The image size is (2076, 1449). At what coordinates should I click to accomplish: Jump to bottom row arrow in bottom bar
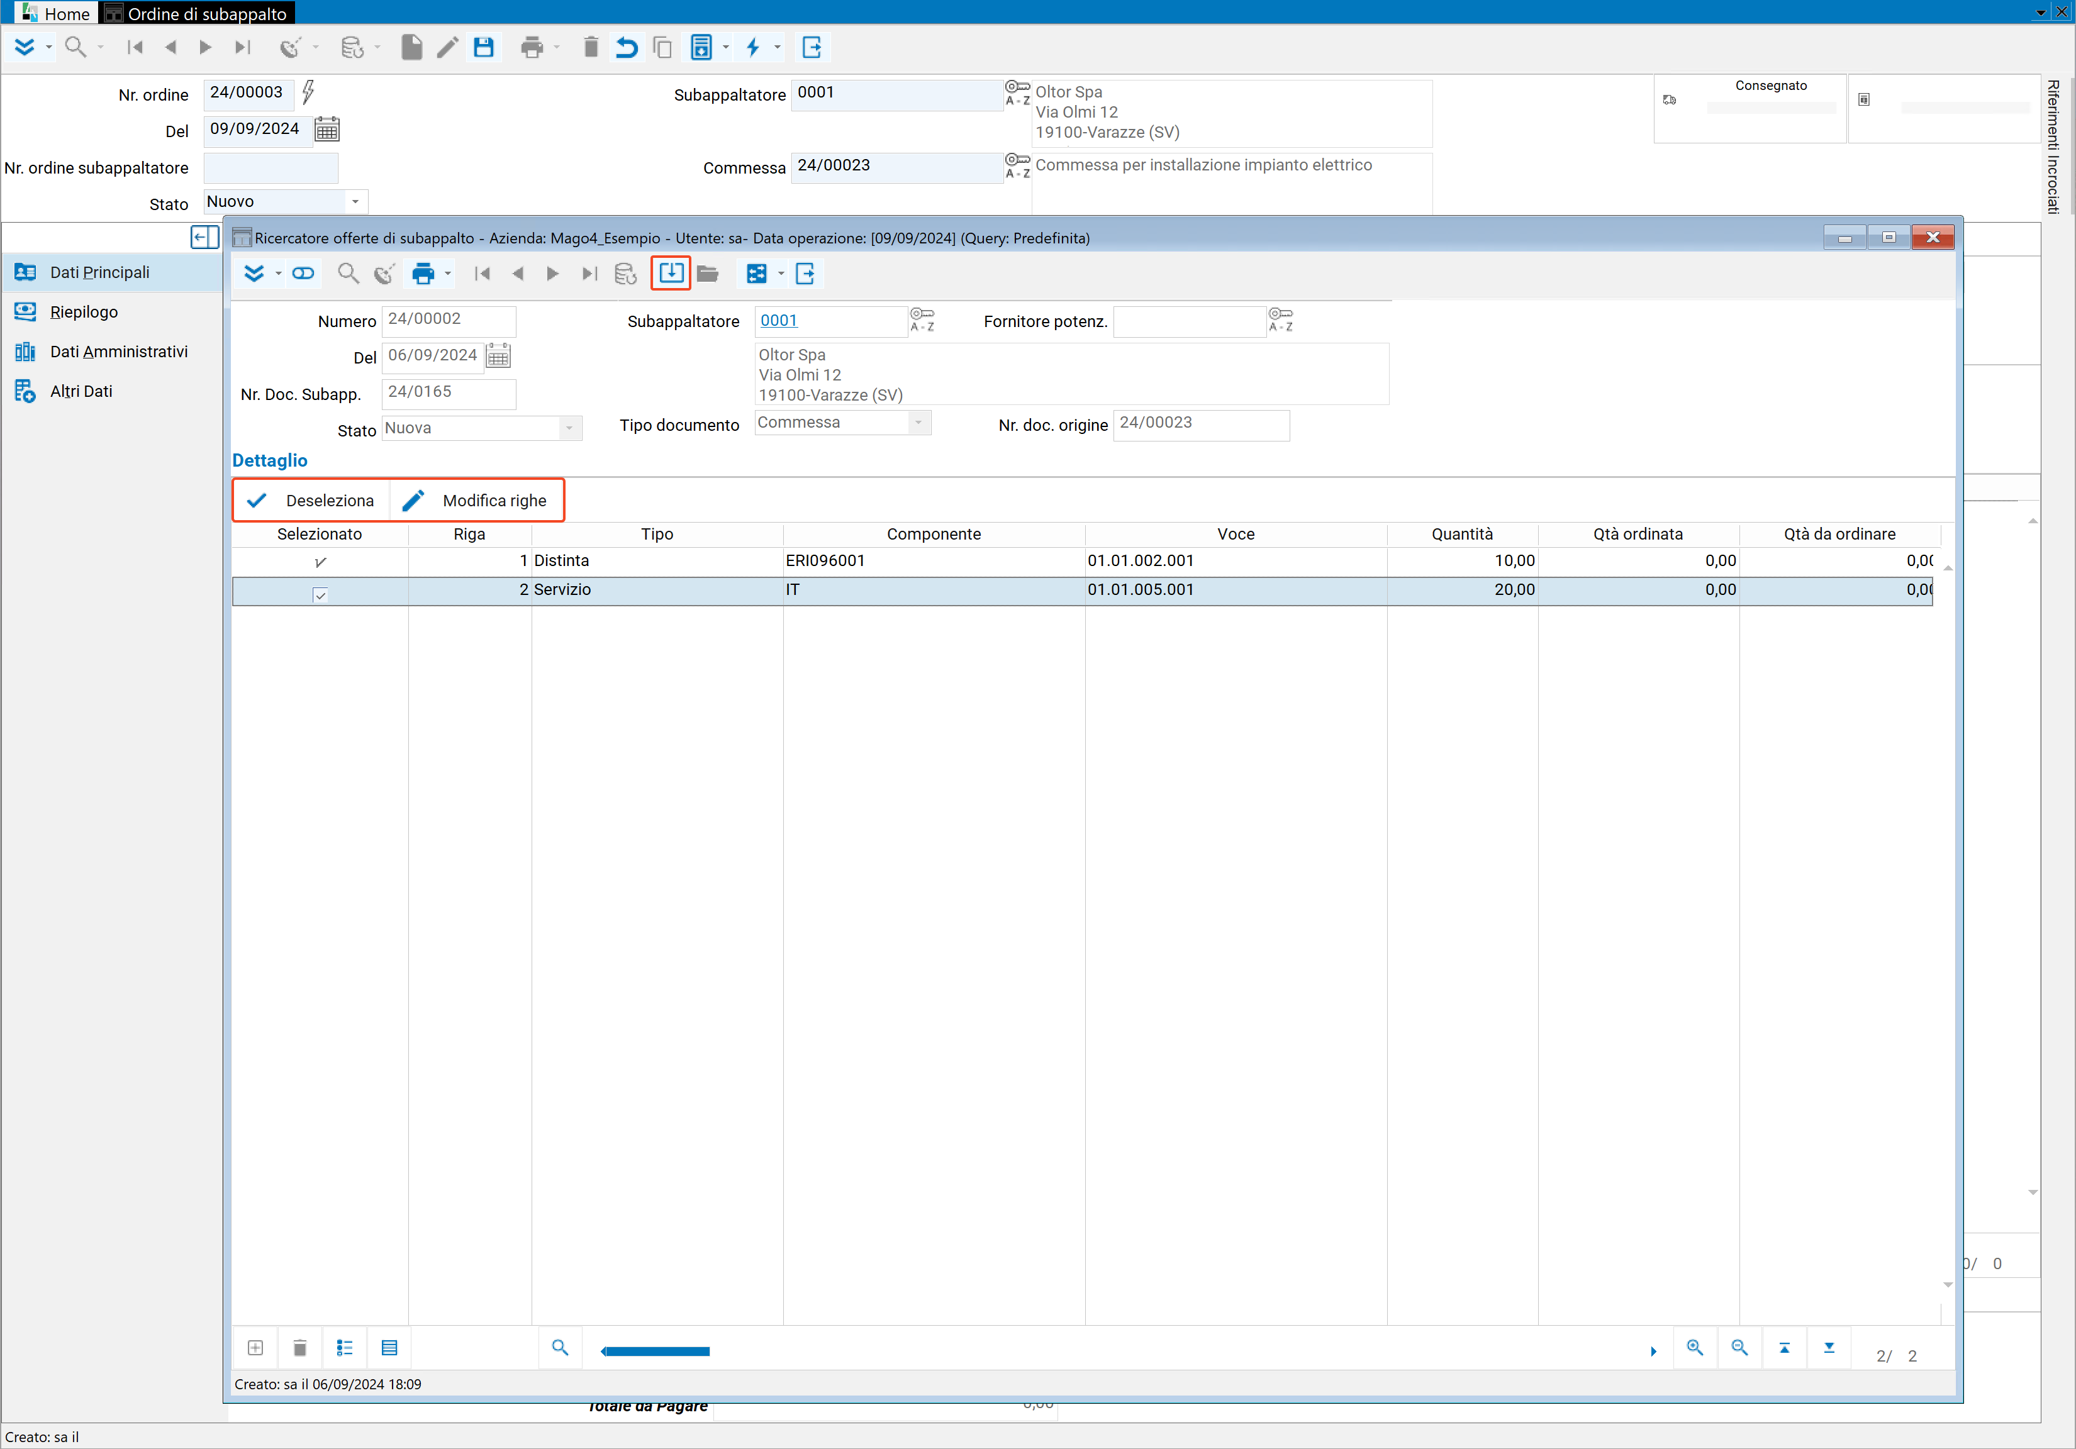[x=1829, y=1348]
